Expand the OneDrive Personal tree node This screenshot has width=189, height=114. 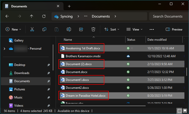coord(4,49)
